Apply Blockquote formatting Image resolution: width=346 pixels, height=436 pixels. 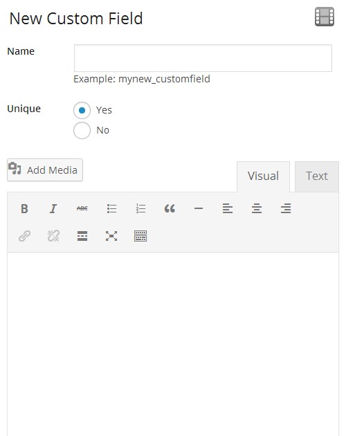[170, 208]
